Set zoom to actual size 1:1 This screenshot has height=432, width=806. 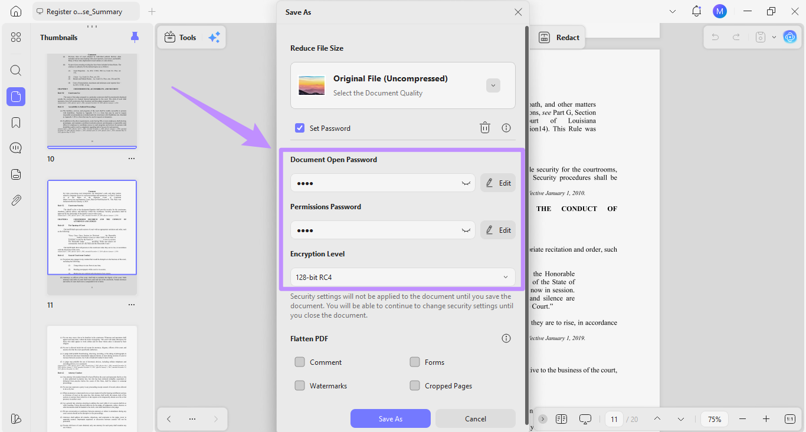click(x=790, y=419)
